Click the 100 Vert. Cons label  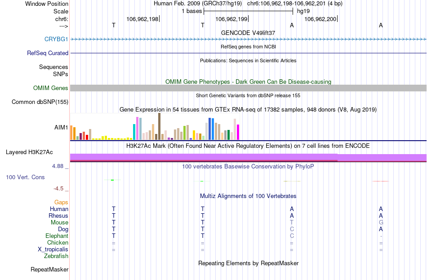25,177
